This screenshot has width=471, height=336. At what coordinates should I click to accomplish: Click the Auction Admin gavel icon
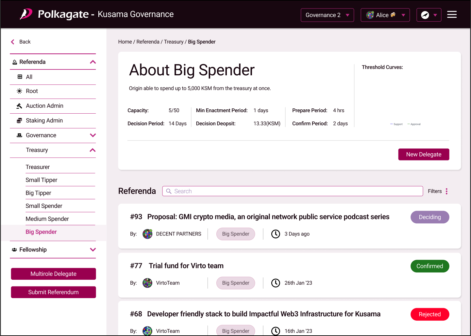pos(19,106)
